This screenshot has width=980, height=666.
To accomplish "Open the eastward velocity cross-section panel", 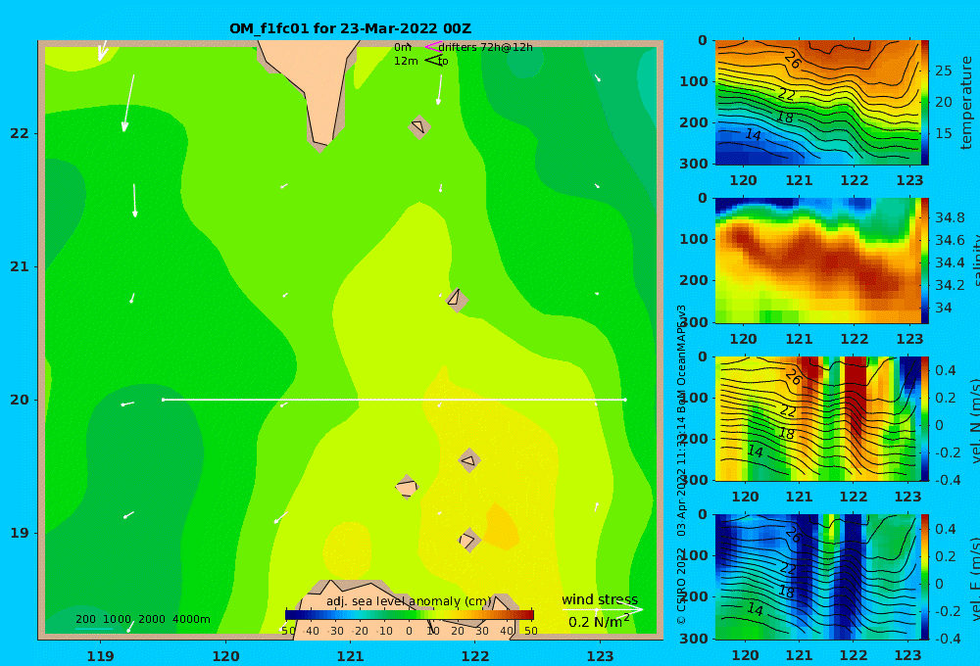I will click(x=817, y=577).
